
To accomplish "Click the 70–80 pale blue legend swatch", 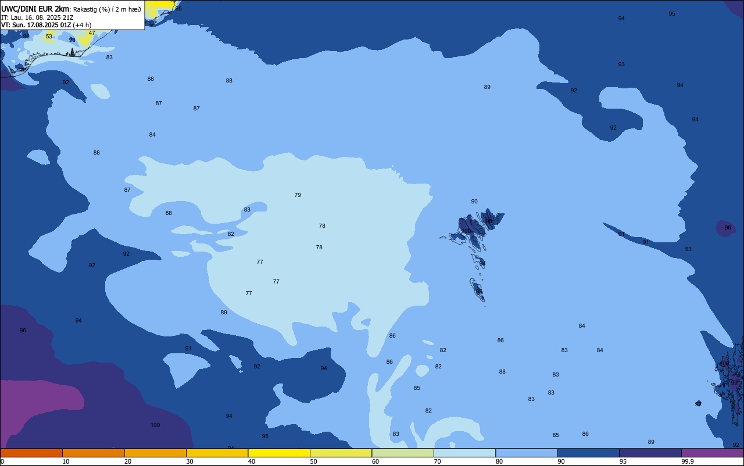I will pos(465,453).
